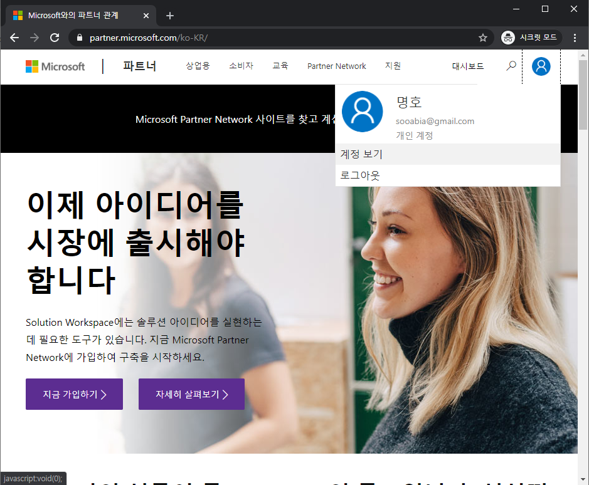Viewport: 589px width, 485px height.
Task: Go to the next page with the forward arrow
Action: point(34,38)
